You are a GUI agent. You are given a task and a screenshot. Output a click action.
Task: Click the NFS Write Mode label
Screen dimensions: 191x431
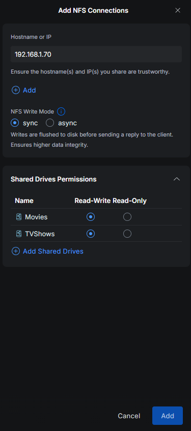[32, 111]
